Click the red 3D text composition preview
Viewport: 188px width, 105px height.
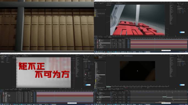tap(137, 20)
